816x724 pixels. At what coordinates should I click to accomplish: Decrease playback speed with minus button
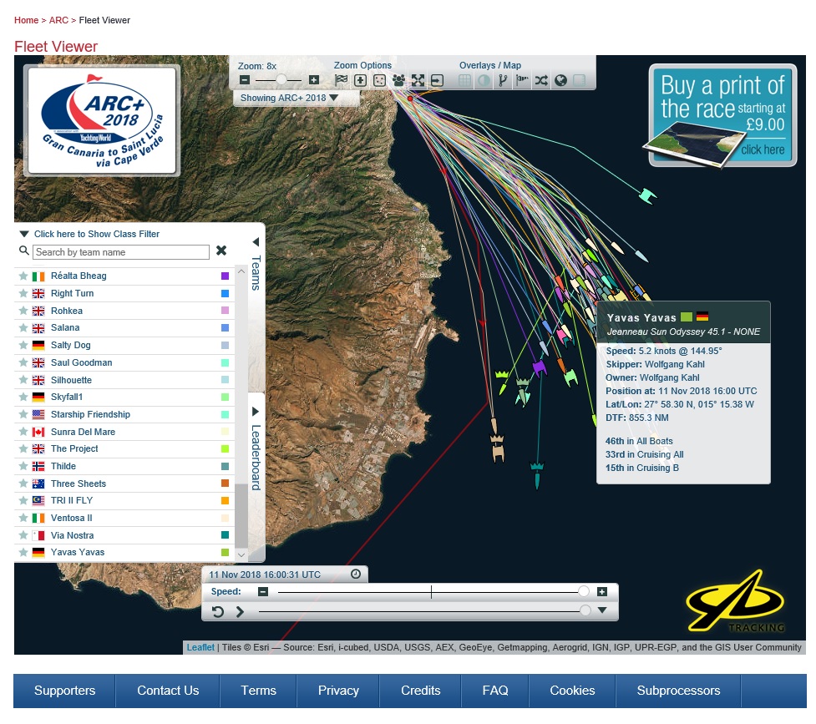(263, 592)
